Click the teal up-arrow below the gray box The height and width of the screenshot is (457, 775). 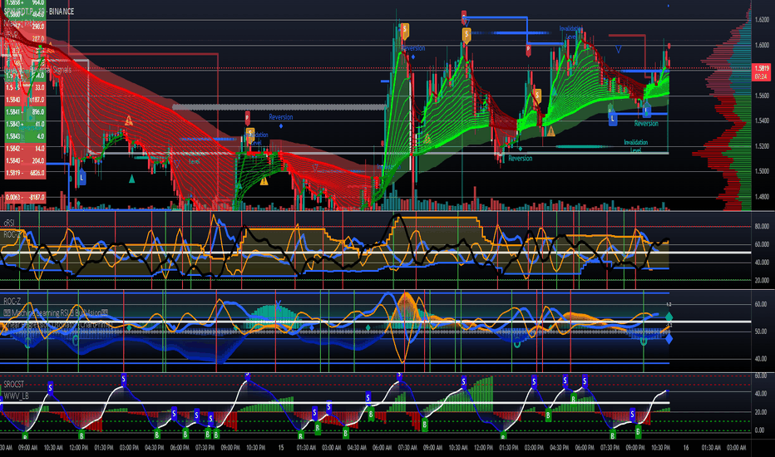(x=131, y=179)
